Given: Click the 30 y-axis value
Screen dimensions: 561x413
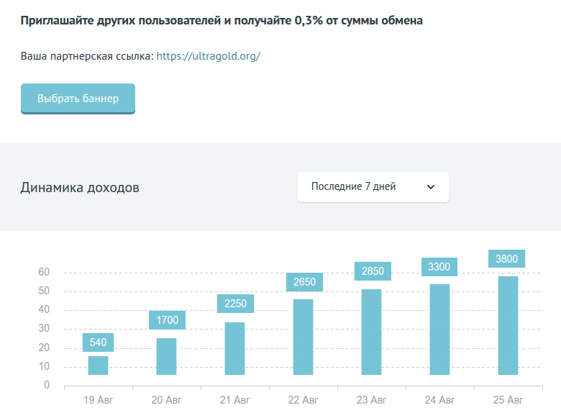Looking at the screenshot, I should 44,328.
